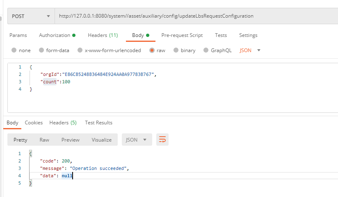Select the binary body option
338x197 pixels.
176,50
